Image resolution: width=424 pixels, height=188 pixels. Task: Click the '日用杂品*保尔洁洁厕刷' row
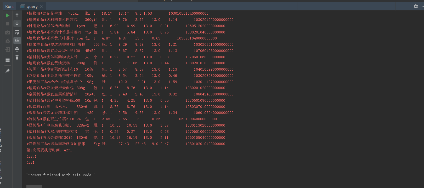[126, 26]
